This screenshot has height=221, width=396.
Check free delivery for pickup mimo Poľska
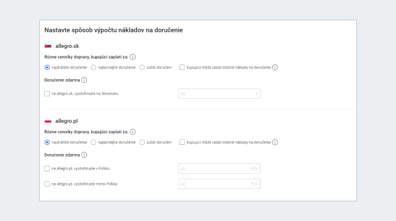click(47, 184)
